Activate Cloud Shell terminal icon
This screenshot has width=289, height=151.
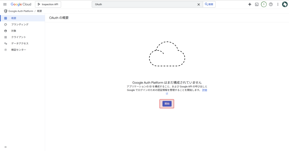(x=257, y=4)
